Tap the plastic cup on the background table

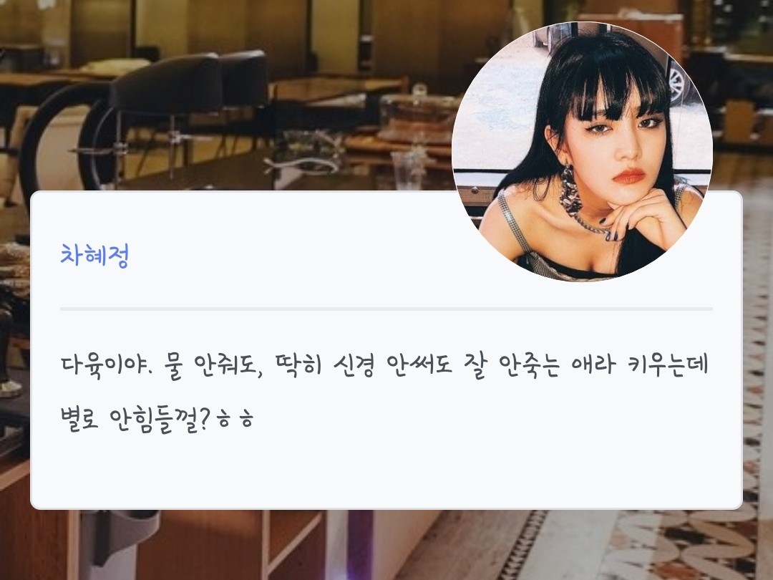click(407, 170)
